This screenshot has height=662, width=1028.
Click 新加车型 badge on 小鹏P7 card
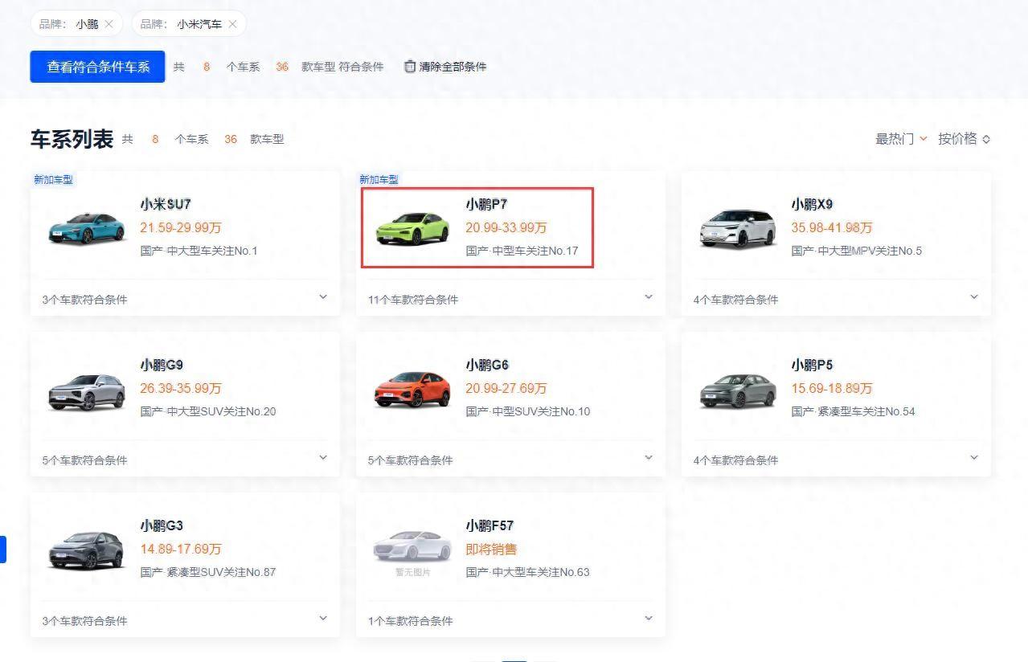[379, 179]
